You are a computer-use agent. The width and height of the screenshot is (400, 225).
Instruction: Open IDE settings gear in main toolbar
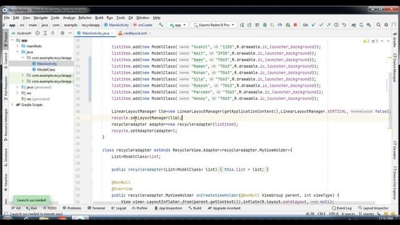click(x=386, y=25)
